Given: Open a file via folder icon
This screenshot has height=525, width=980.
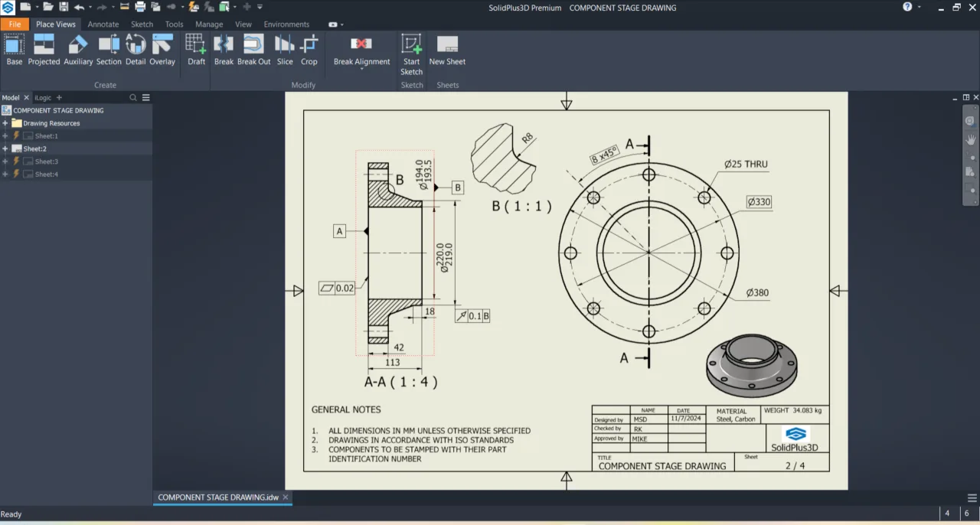Looking at the screenshot, I should point(48,7).
